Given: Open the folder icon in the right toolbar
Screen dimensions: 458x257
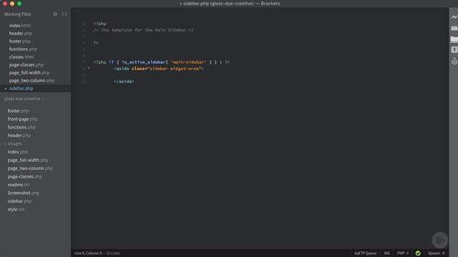Looking at the screenshot, I should tap(454, 39).
